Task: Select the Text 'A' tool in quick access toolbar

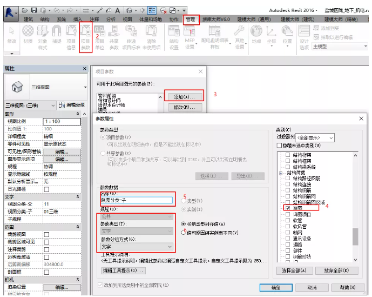Action: (118, 10)
